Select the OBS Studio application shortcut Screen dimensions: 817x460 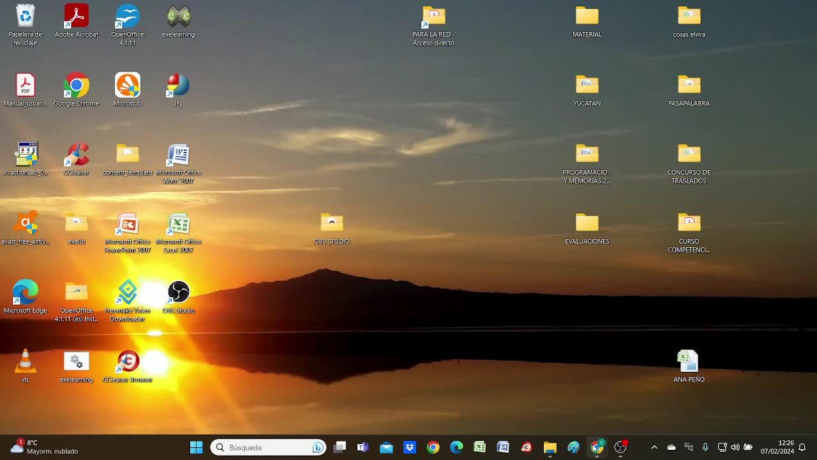tap(178, 293)
